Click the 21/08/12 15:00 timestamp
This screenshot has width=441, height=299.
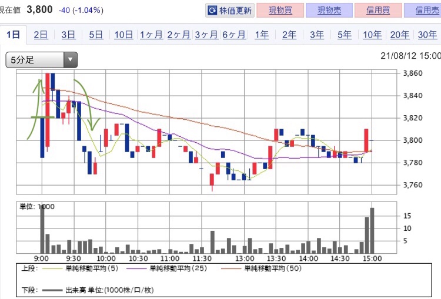[410, 56]
